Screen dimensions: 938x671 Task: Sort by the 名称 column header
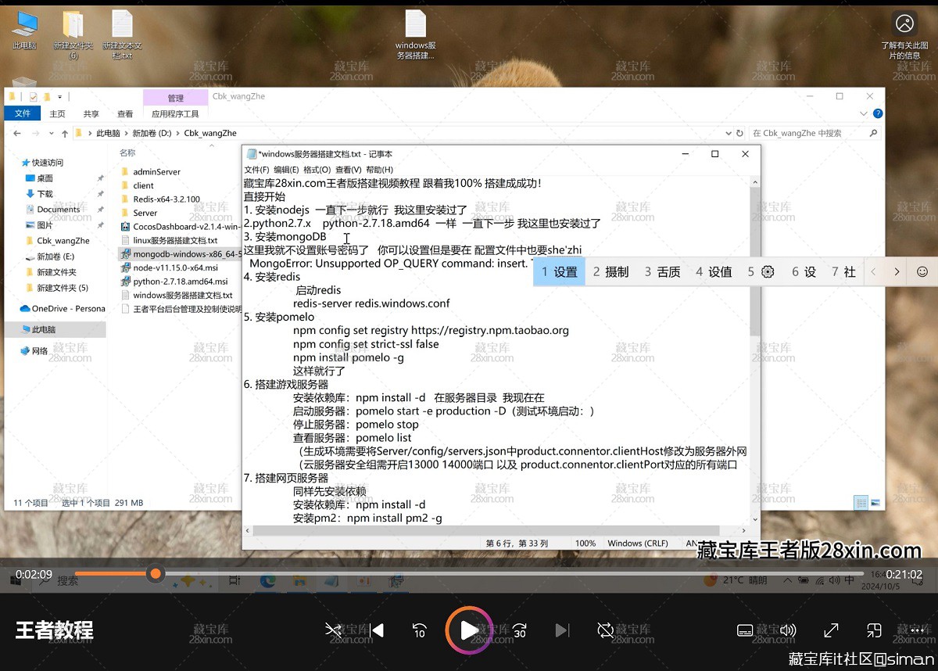point(127,152)
